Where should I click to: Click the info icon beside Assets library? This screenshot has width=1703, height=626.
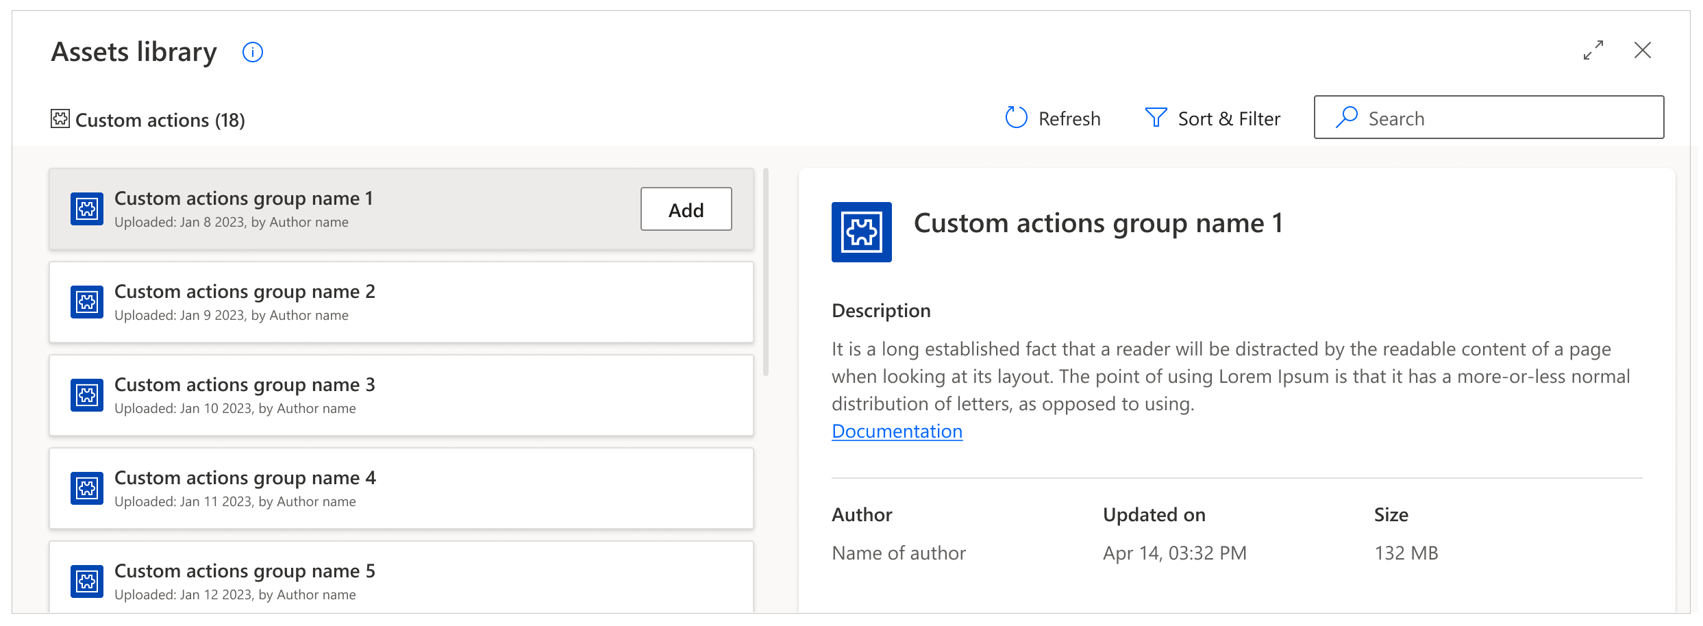[x=252, y=52]
